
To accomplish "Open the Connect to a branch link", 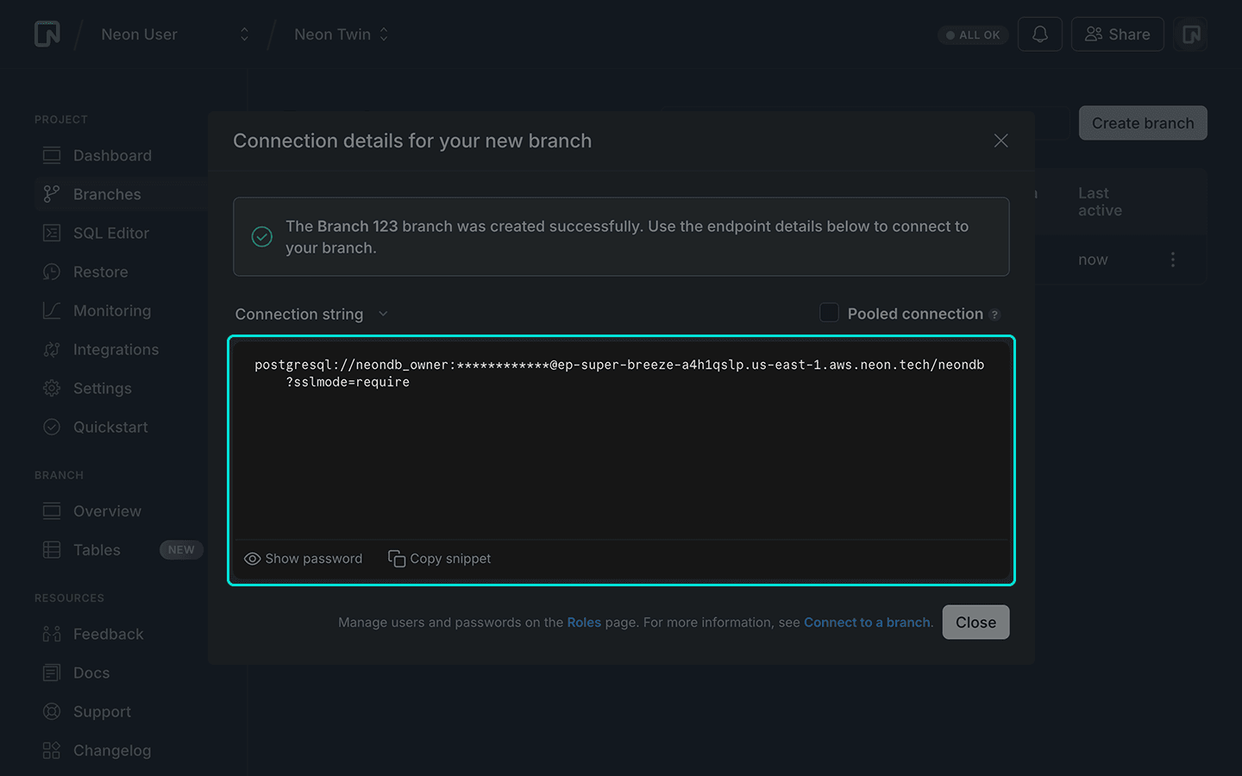I will [x=867, y=623].
